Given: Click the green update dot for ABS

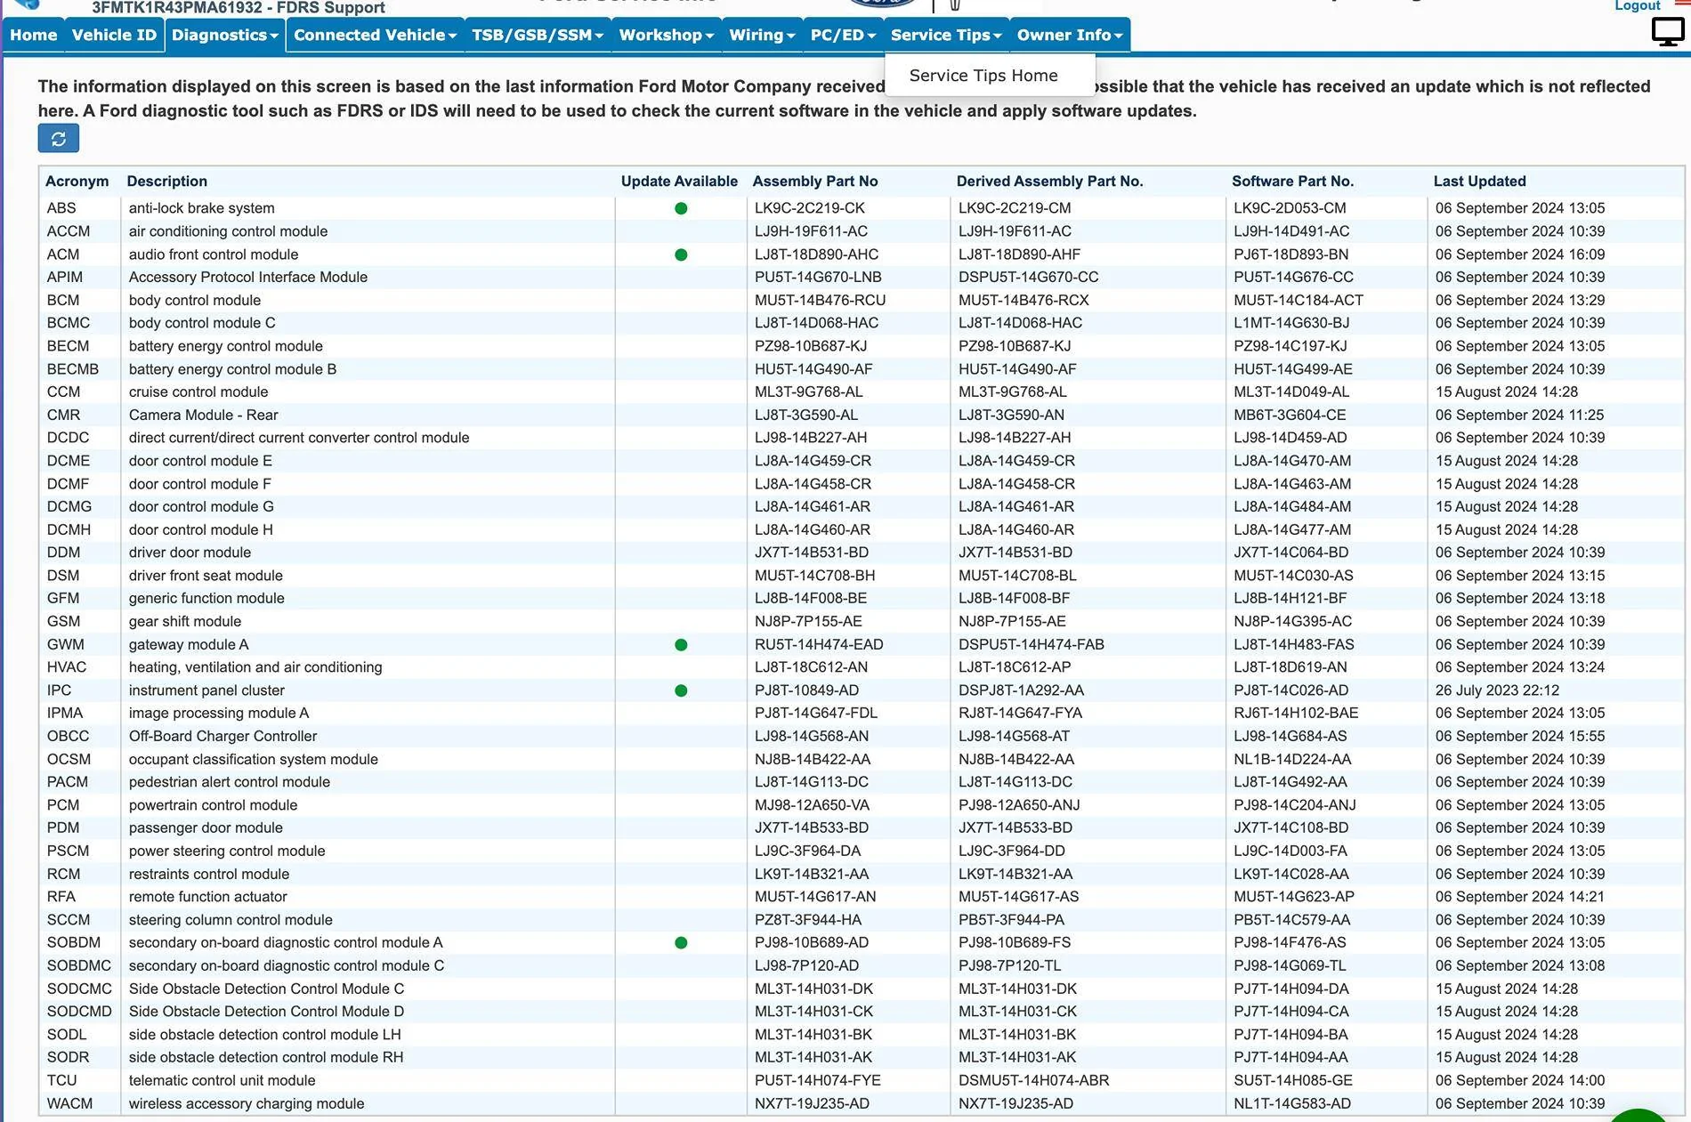Looking at the screenshot, I should 681,208.
